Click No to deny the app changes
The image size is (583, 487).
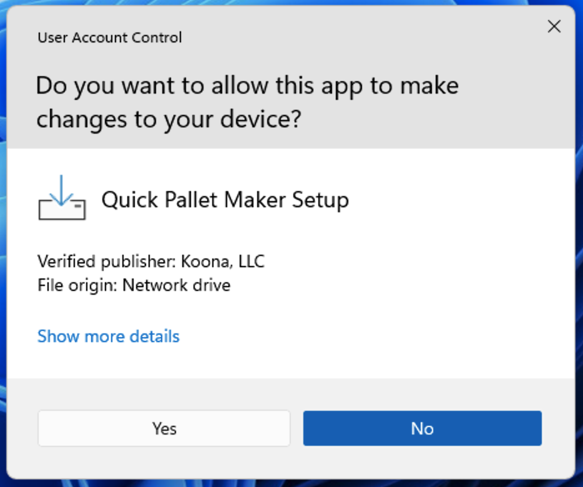pos(423,428)
